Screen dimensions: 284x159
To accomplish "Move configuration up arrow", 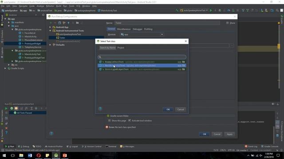I will tap(68, 23).
